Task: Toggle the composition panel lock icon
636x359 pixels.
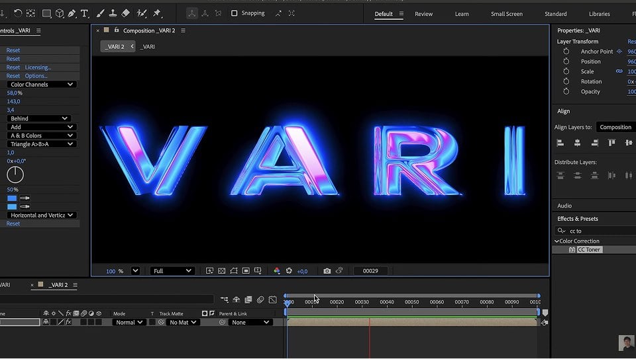Action: tap(117, 30)
